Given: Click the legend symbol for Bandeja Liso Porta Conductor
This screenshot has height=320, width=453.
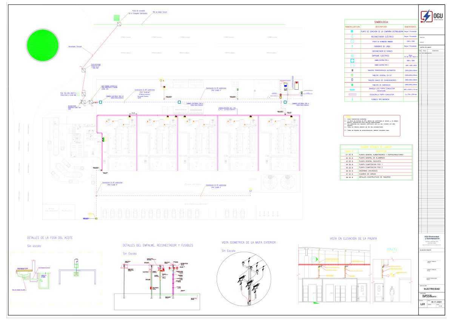Looking at the screenshot, I should (352, 90).
